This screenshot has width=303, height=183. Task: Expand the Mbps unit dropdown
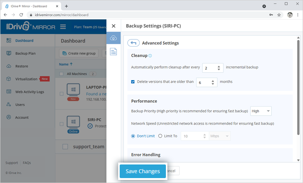tap(220, 136)
